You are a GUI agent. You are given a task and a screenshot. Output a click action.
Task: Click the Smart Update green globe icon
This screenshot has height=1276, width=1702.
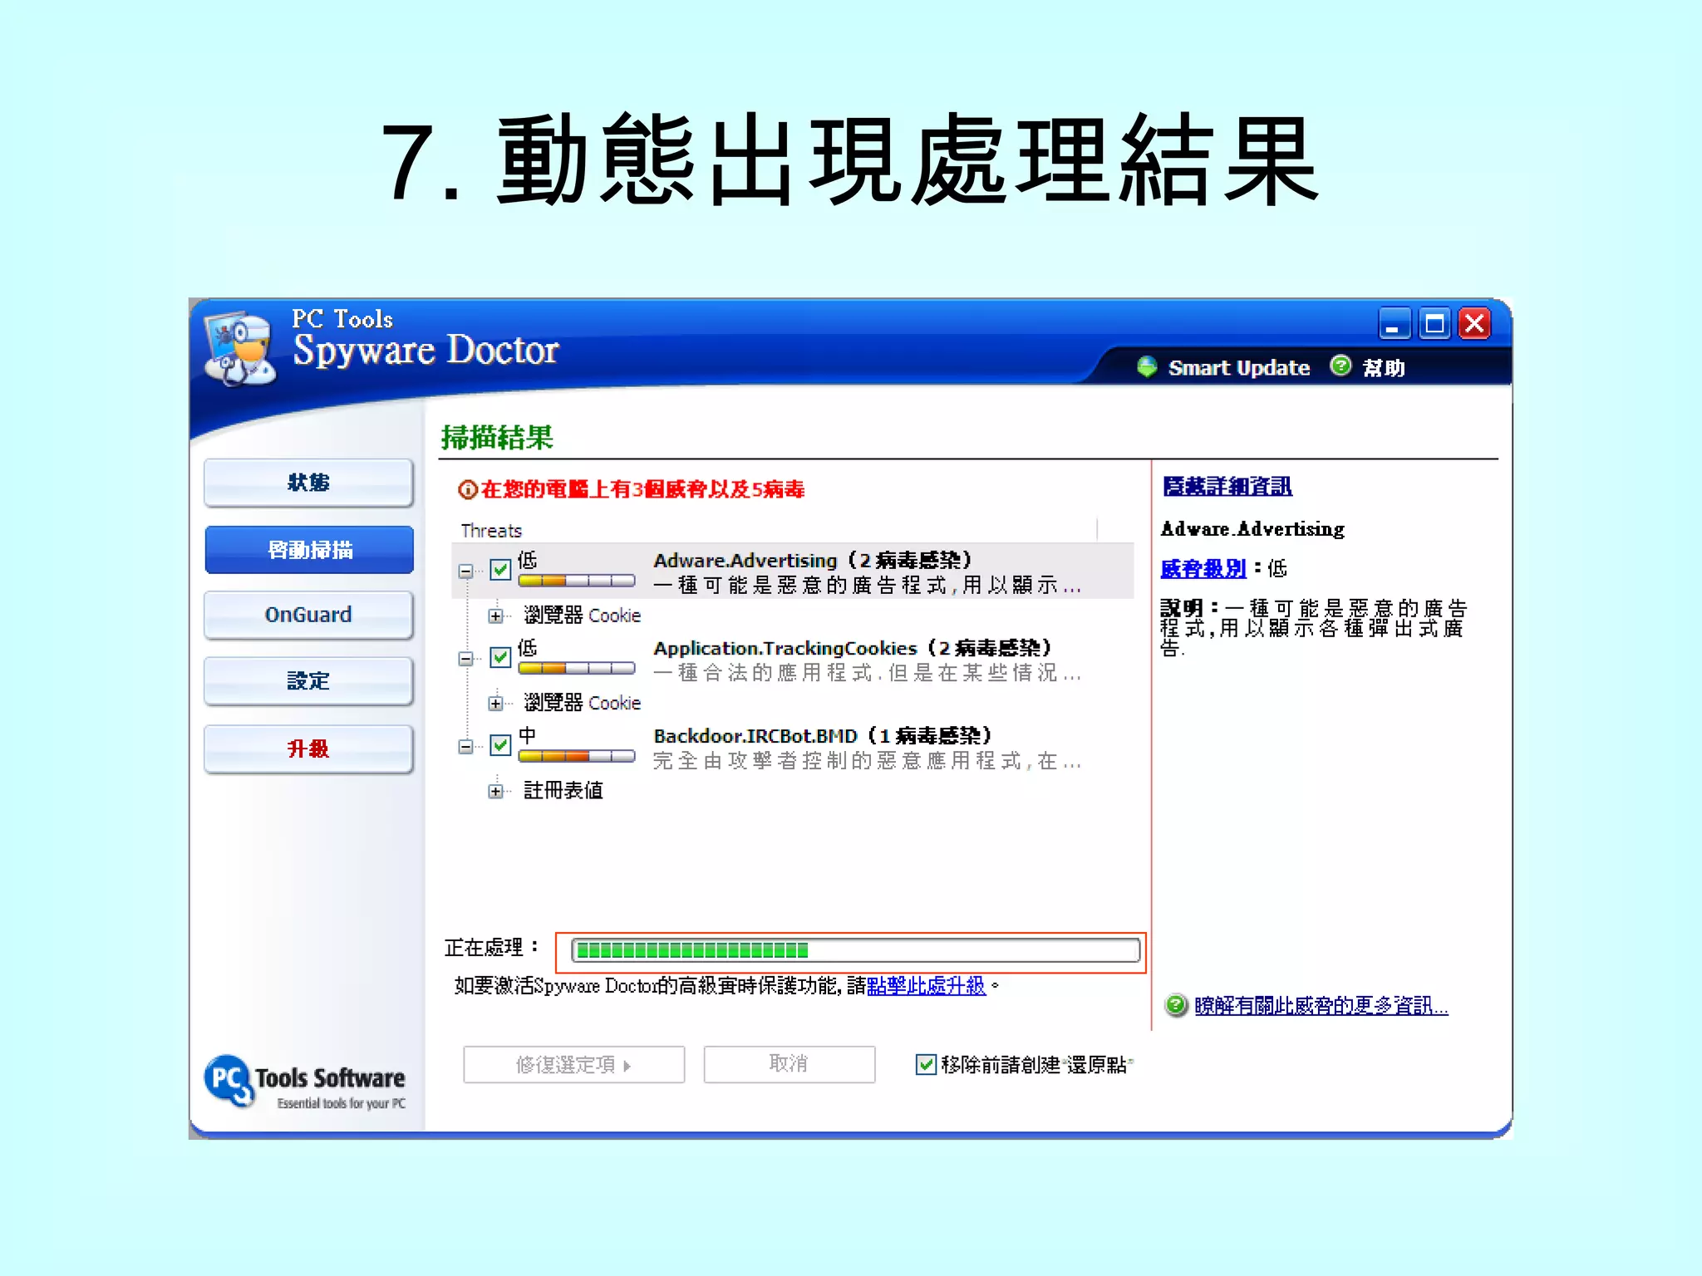coord(1147,367)
